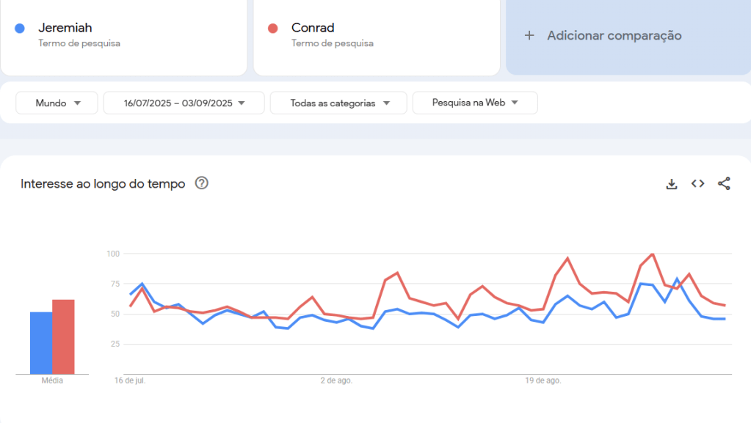Expand the 16/07/2025 – 03/09/2025 date range
751x423 pixels.
pyautogui.click(x=184, y=103)
